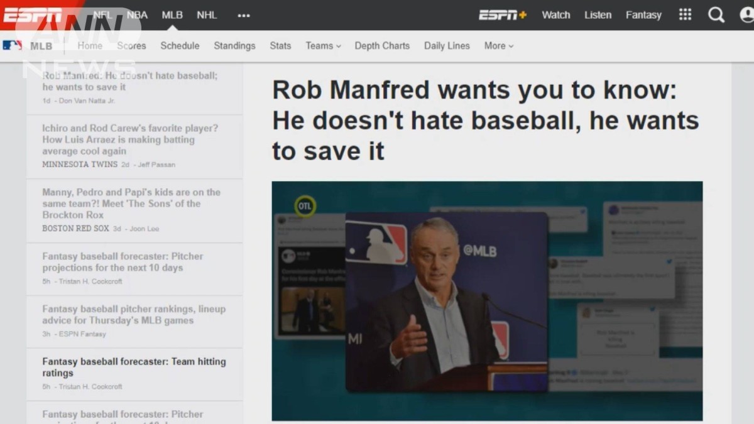
Task: Open the Daily Lines tab
Action: click(x=447, y=46)
